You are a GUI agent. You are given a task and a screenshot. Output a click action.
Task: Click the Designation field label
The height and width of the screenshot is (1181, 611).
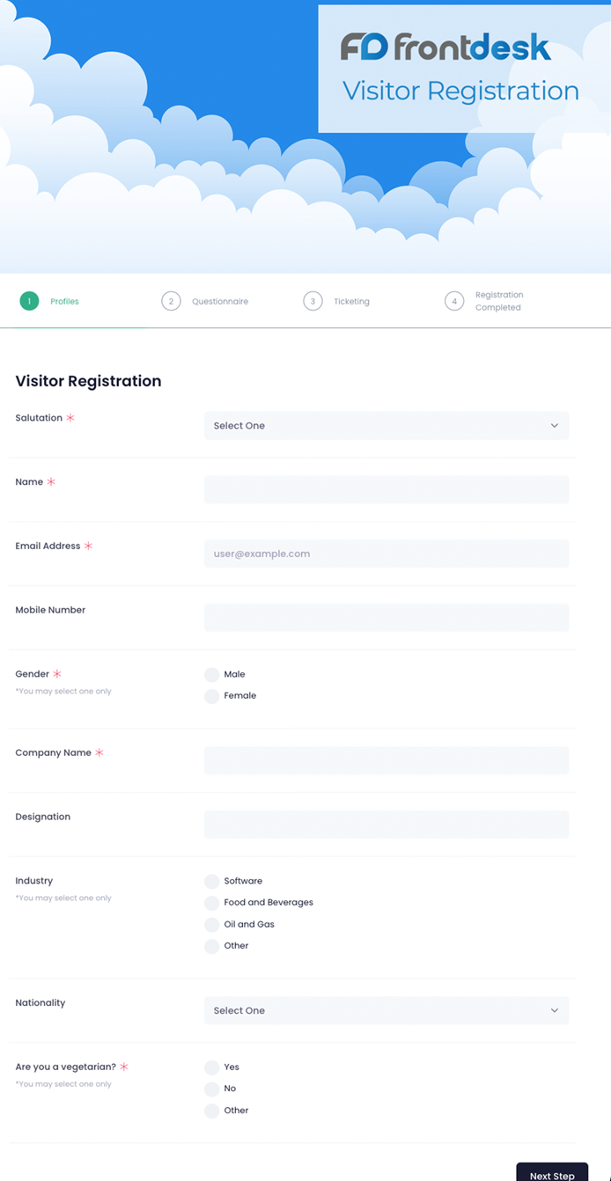(x=43, y=817)
